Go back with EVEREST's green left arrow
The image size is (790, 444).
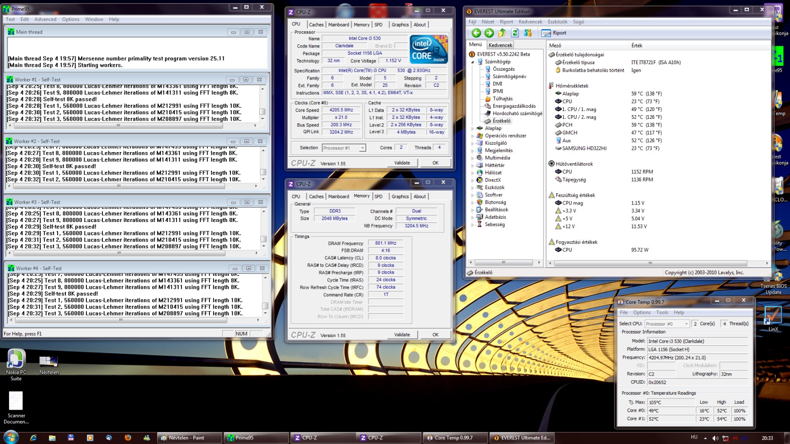tap(476, 33)
